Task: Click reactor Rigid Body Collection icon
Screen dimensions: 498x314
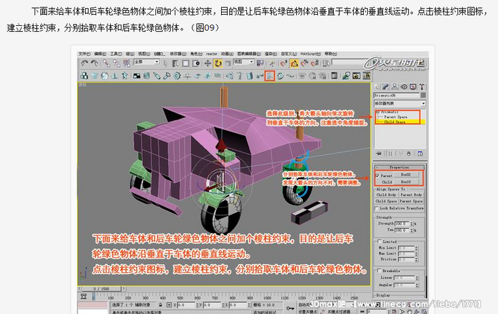Action: click(x=84, y=76)
